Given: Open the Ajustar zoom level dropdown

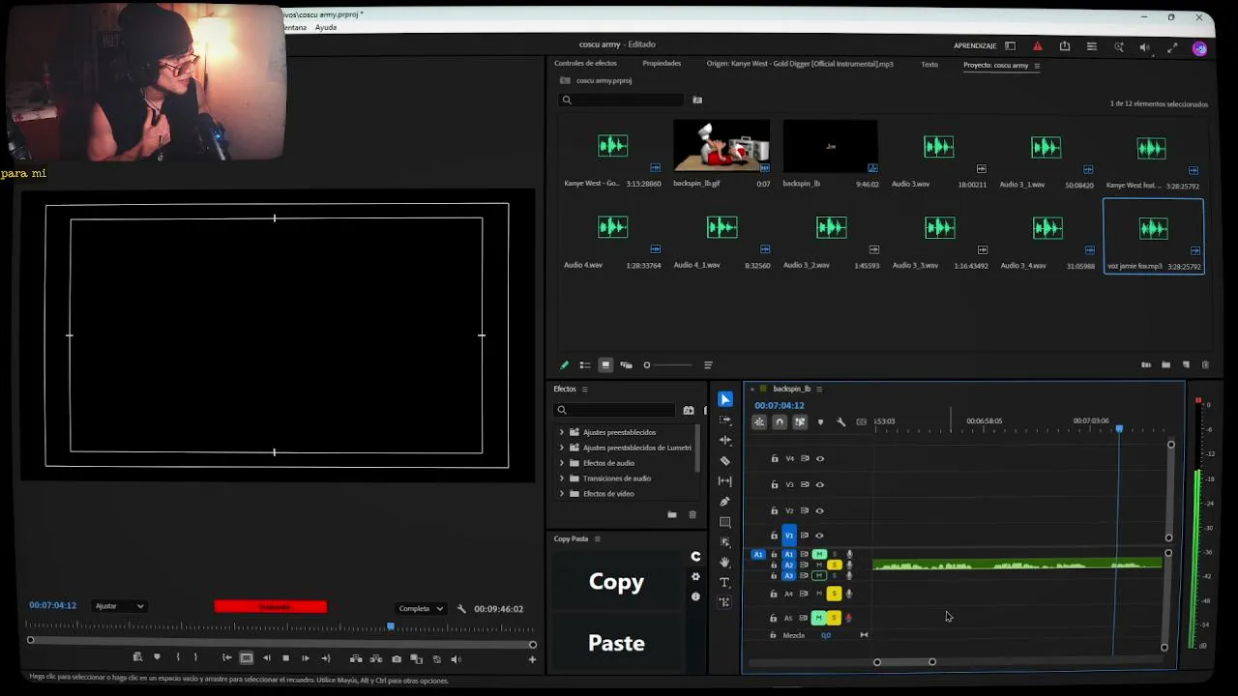Looking at the screenshot, I should [119, 606].
